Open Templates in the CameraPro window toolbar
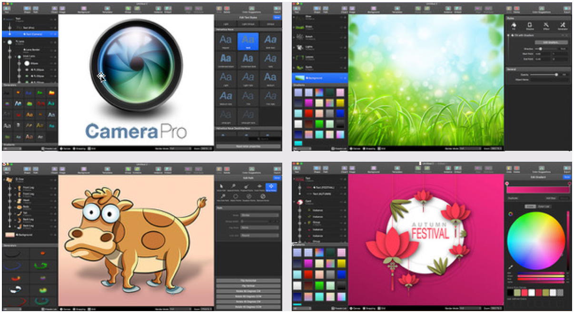Viewport: 574px width, 313px height. [107, 10]
